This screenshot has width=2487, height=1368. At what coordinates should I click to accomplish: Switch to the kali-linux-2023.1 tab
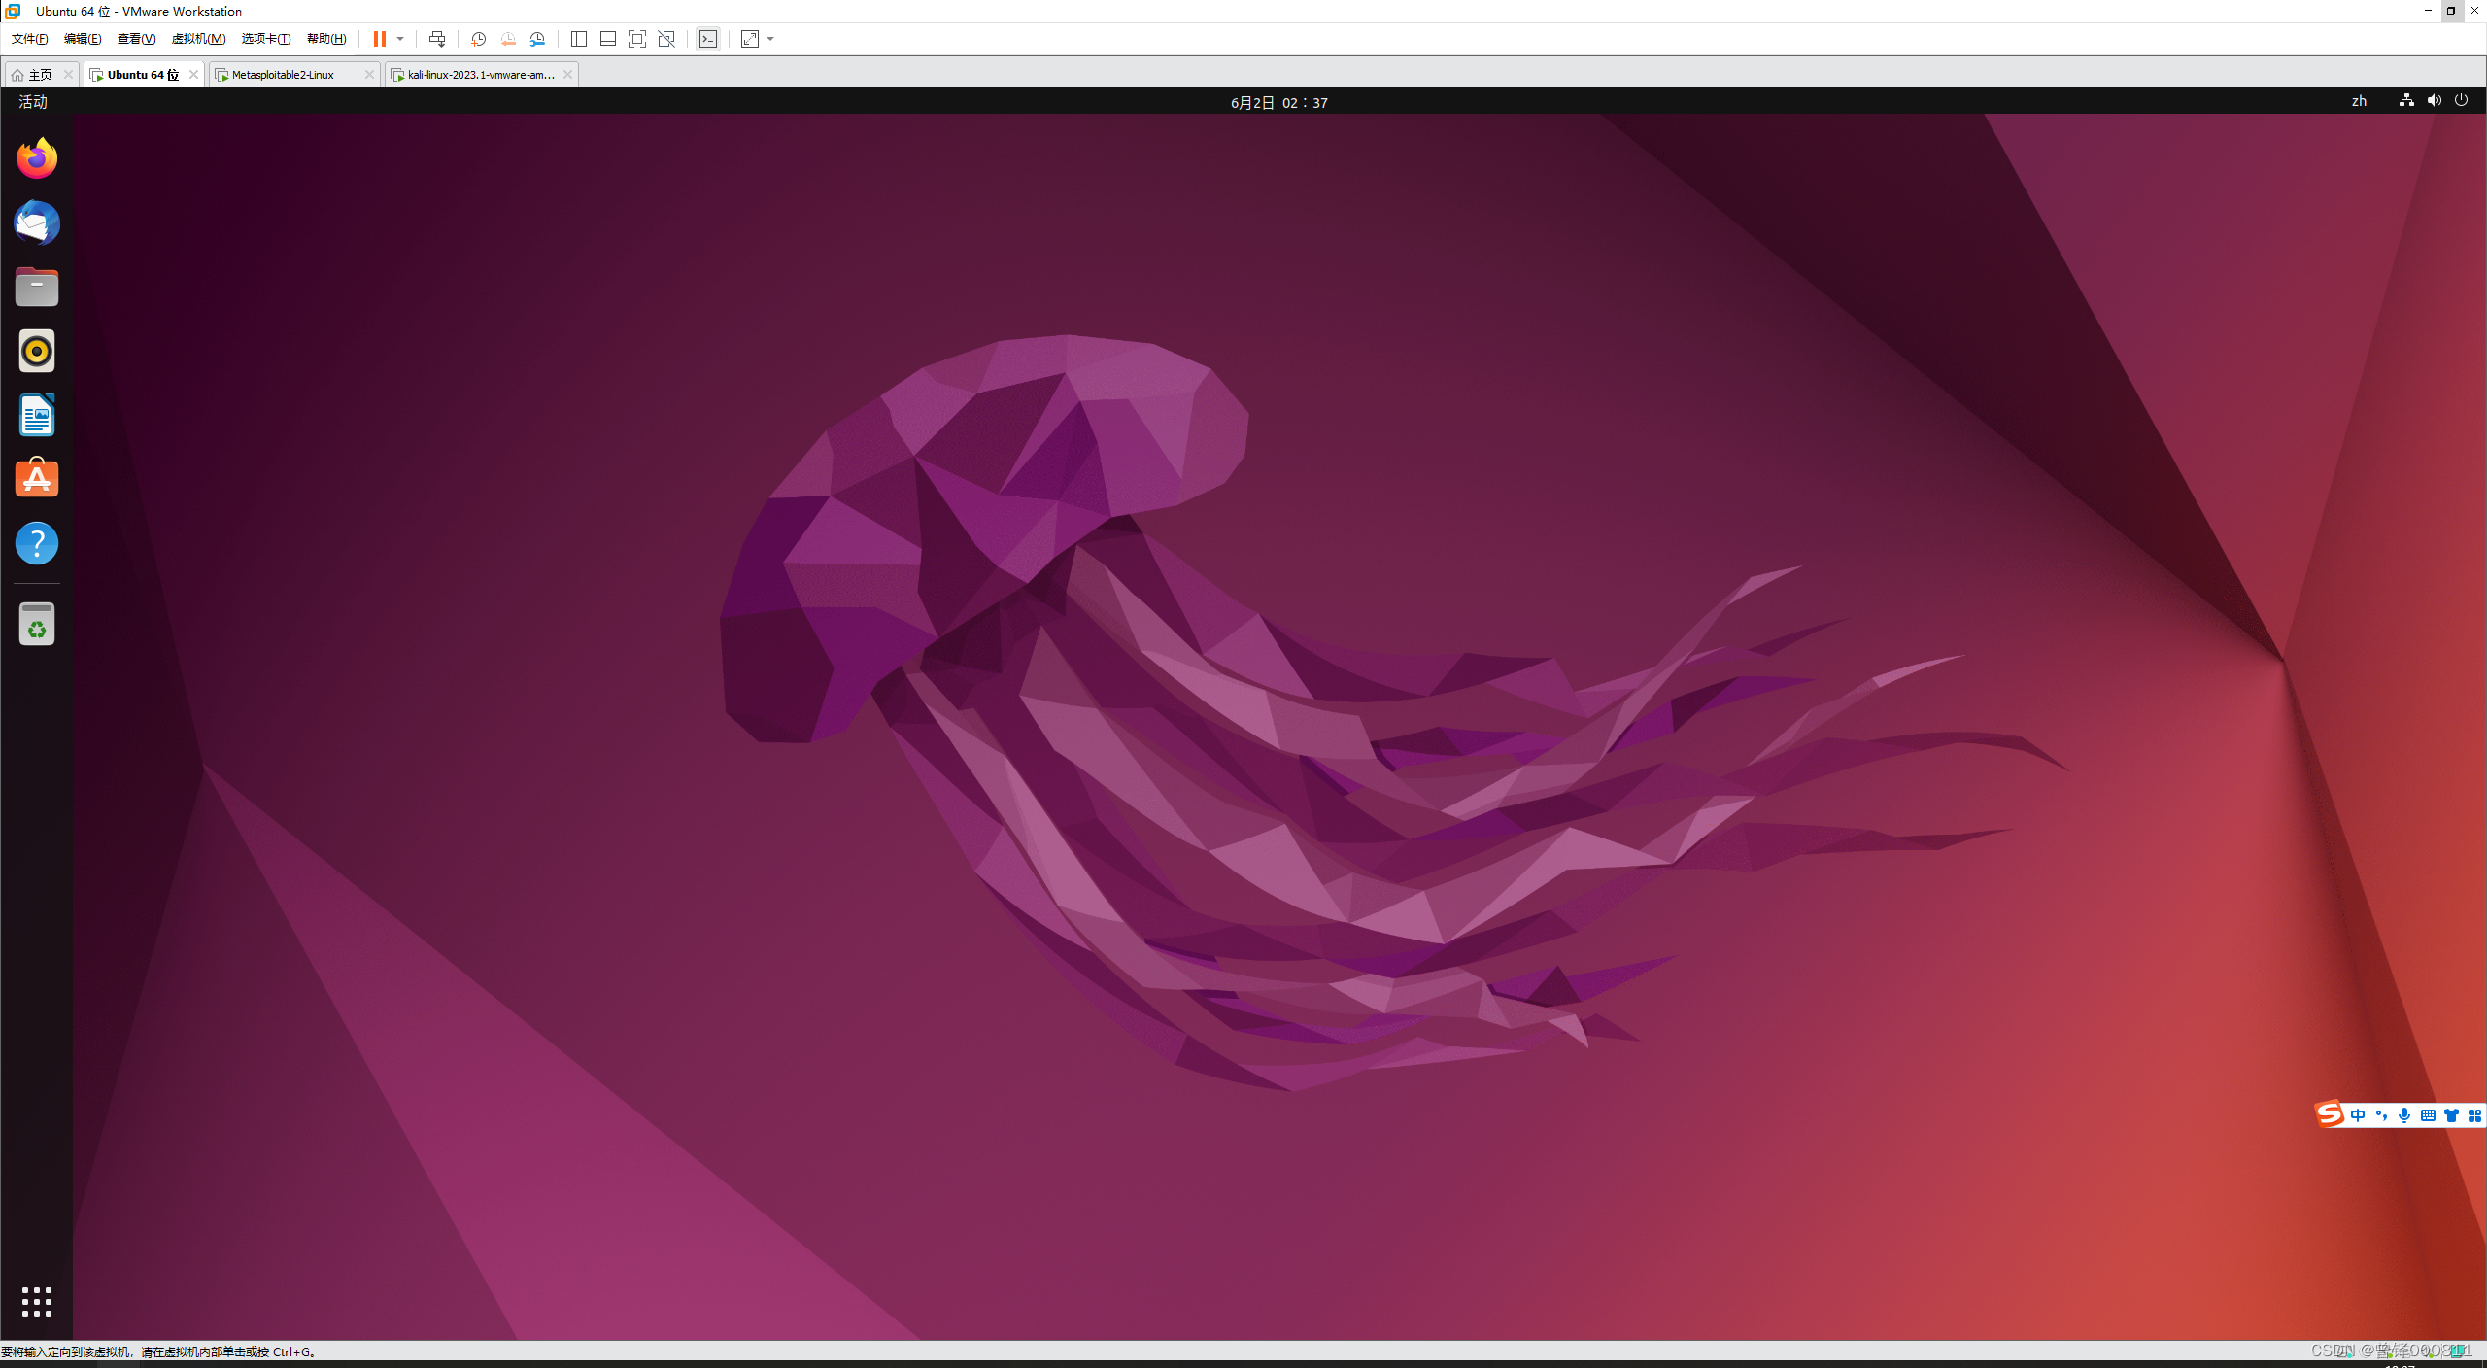click(481, 75)
